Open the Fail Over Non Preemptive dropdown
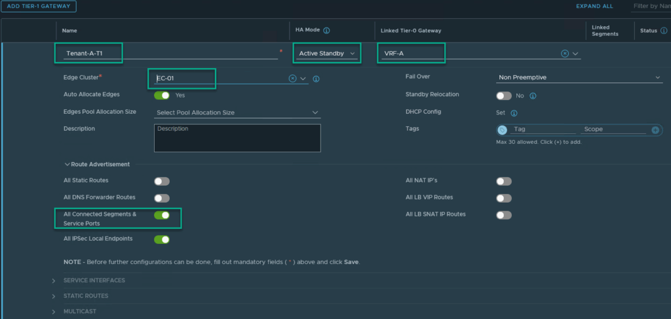The height and width of the screenshot is (319, 671). [579, 78]
